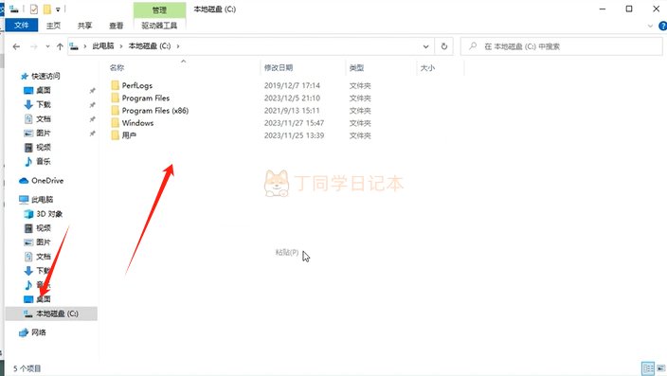Viewport: 667px width, 376px height.
Task: Switch to details view icon in status bar
Action: coord(648,367)
